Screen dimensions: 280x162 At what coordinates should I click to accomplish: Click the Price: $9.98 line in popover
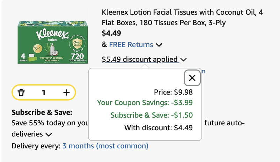[173, 92]
